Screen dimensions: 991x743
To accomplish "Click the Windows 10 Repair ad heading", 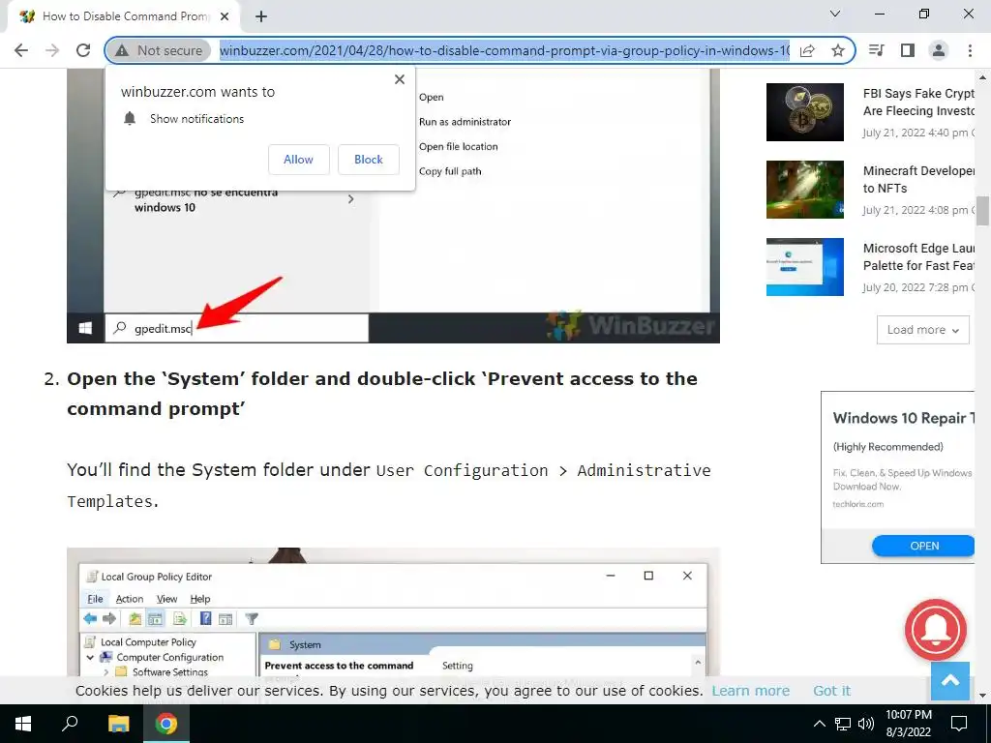I will (x=903, y=418).
